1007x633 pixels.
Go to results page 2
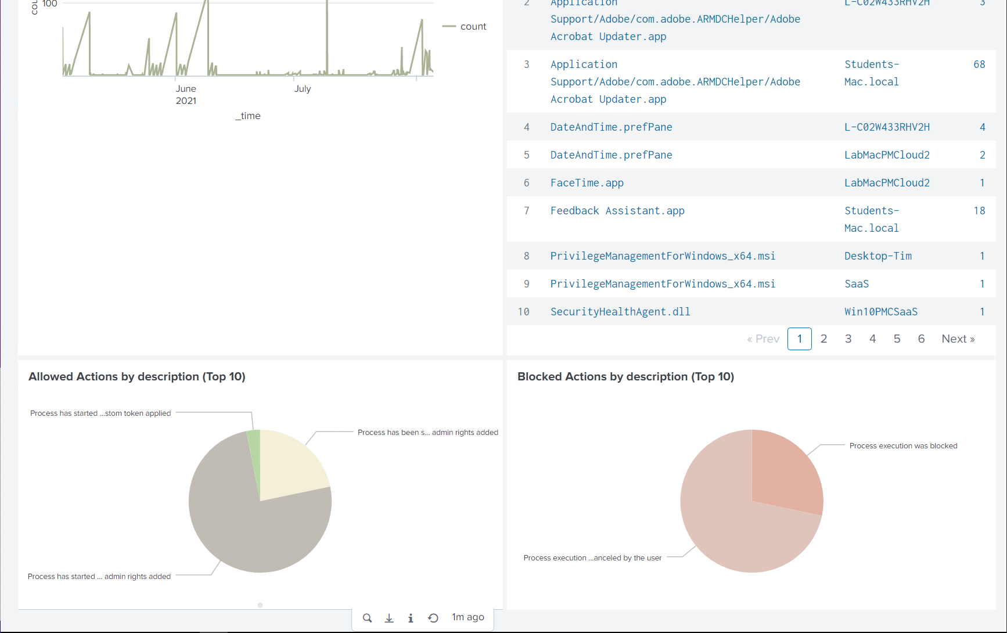pos(823,339)
